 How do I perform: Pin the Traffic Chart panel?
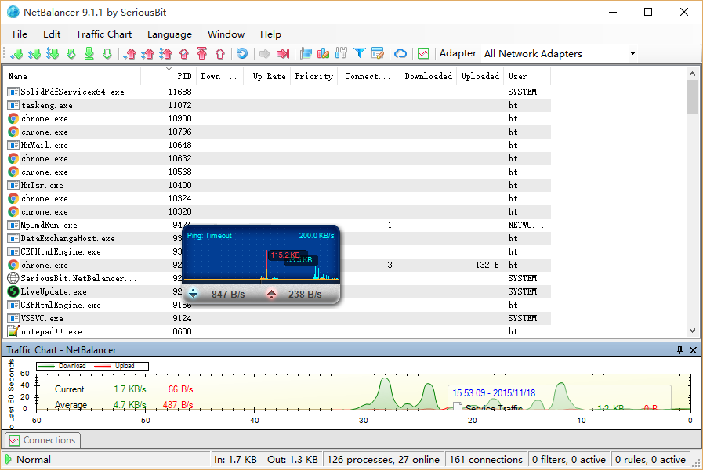(679, 350)
